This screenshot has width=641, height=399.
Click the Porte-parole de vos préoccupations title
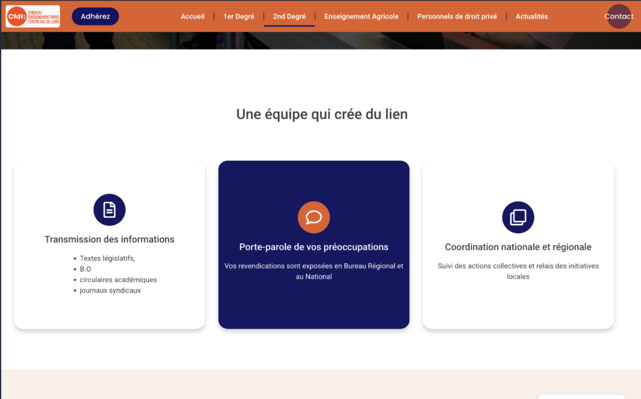pyautogui.click(x=314, y=246)
